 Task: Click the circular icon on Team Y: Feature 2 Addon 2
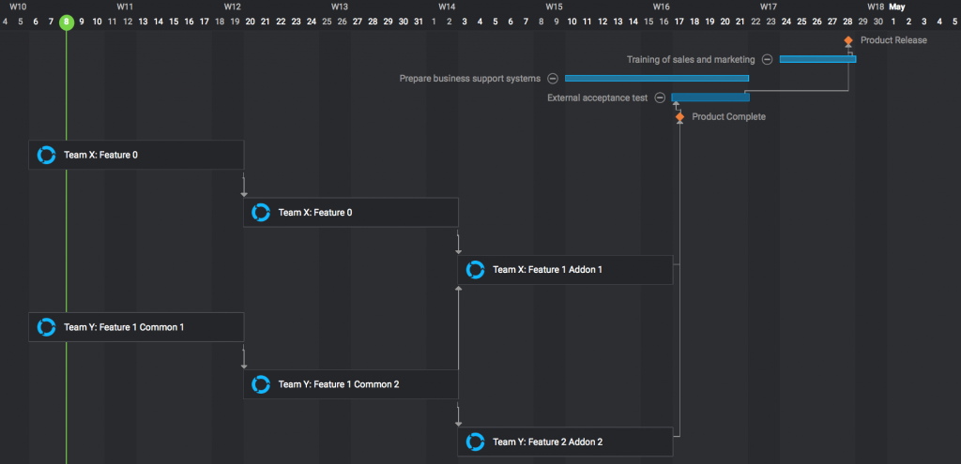tap(476, 442)
